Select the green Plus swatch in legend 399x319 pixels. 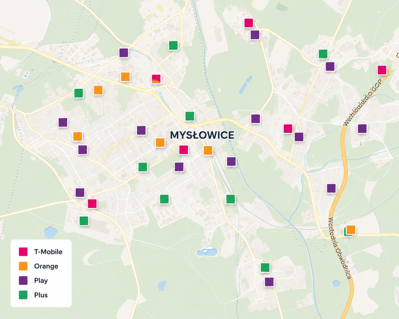click(x=23, y=295)
